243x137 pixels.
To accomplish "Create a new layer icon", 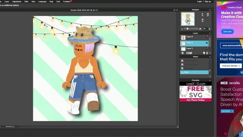I will (204, 53).
